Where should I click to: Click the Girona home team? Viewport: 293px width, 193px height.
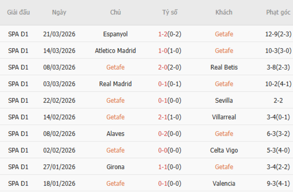tap(115, 167)
